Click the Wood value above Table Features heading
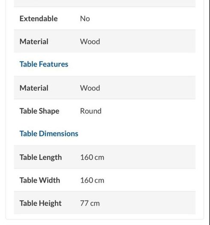 pyautogui.click(x=90, y=42)
